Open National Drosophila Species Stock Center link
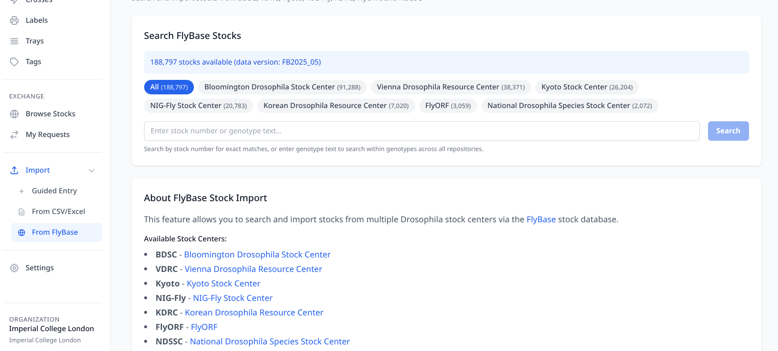778x351 pixels. point(270,341)
